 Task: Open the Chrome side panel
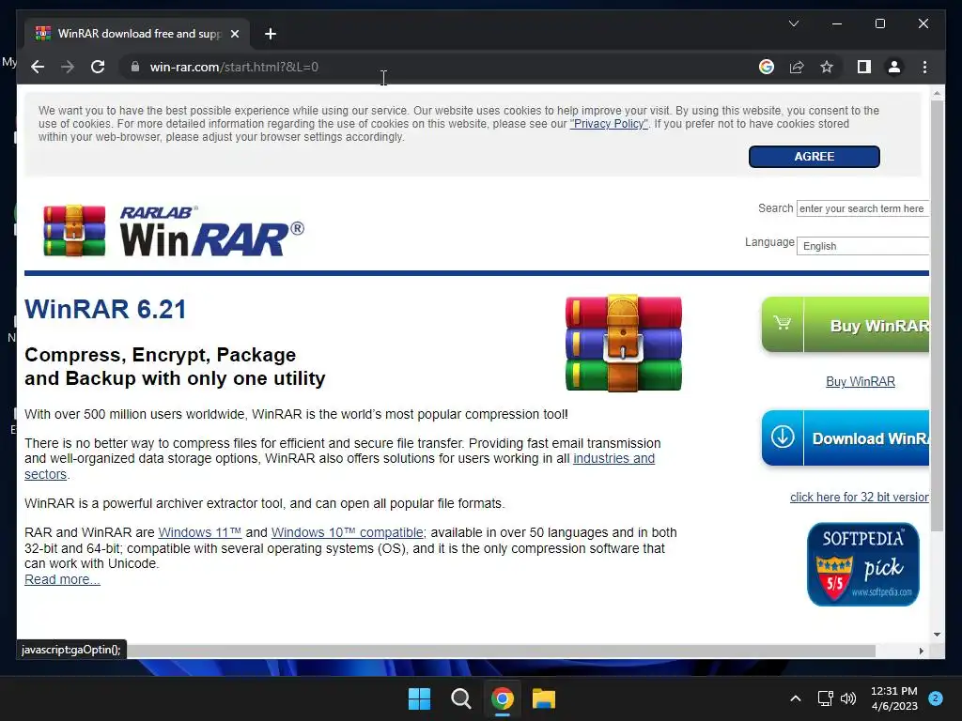864,67
